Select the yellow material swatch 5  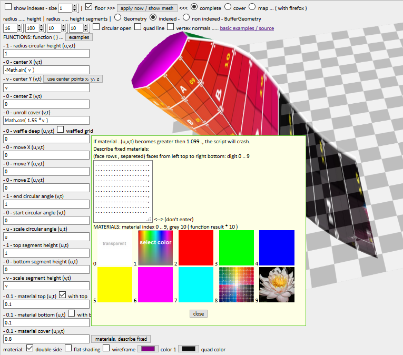[x=115, y=284]
